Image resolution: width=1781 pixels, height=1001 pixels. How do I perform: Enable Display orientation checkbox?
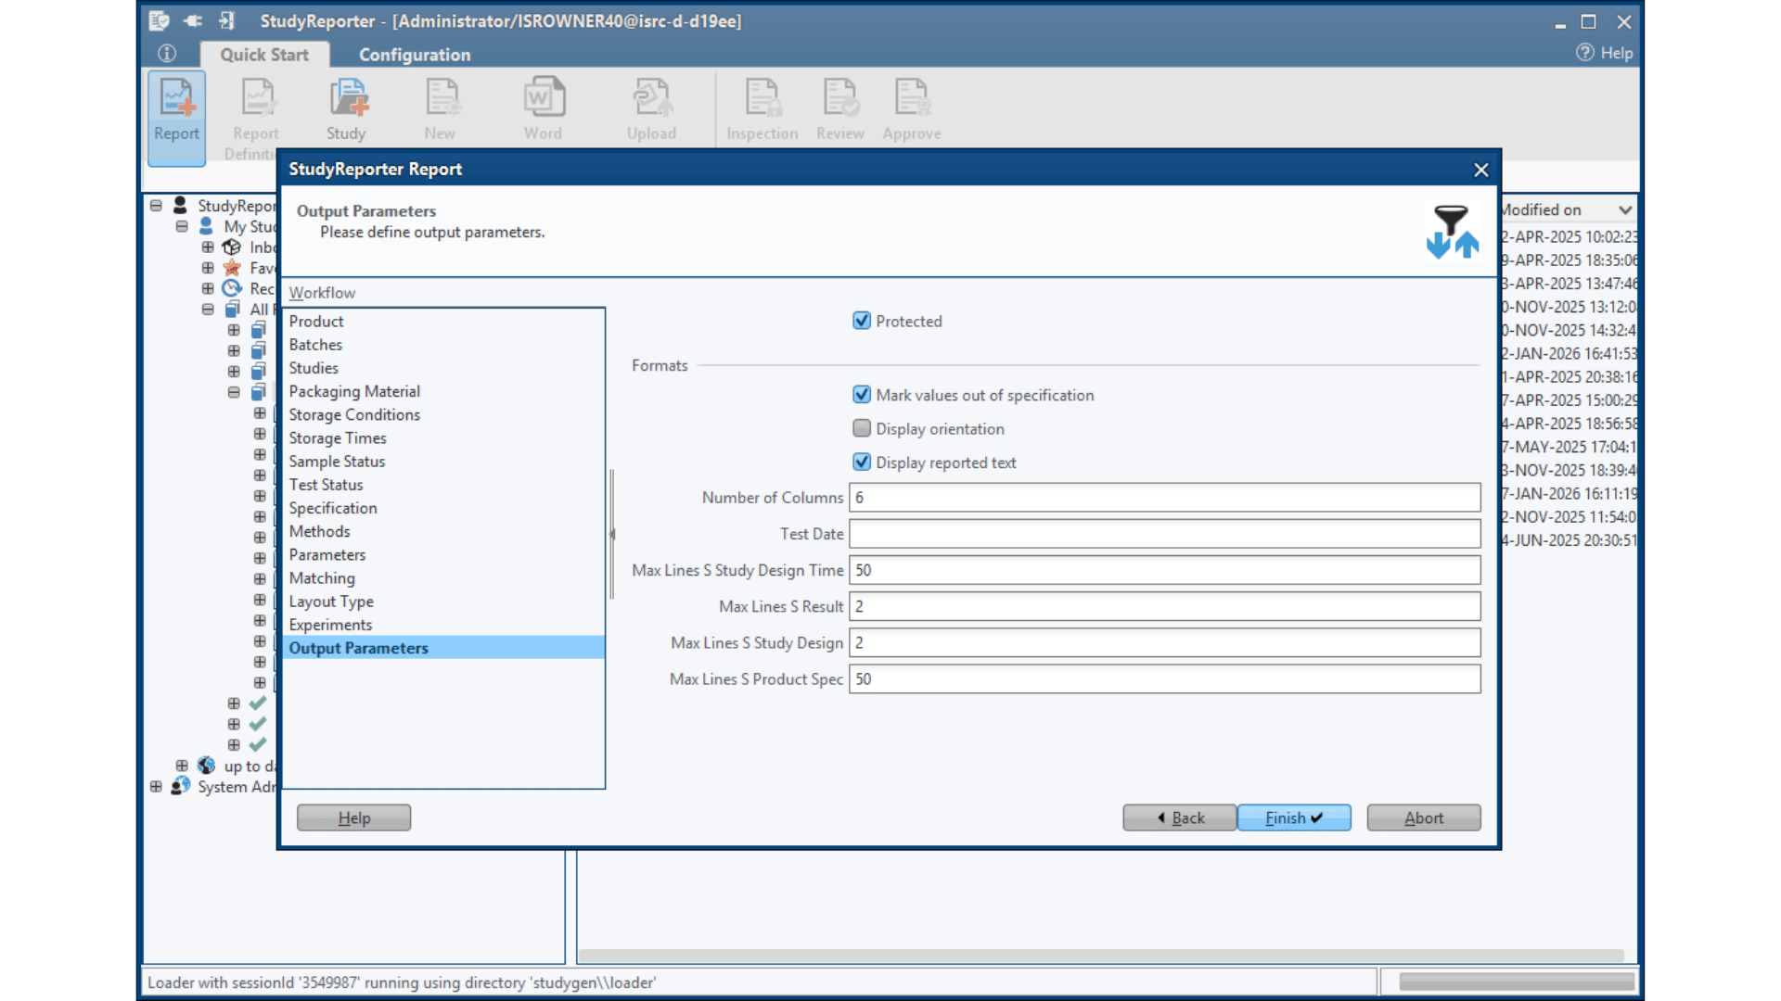[x=862, y=428]
